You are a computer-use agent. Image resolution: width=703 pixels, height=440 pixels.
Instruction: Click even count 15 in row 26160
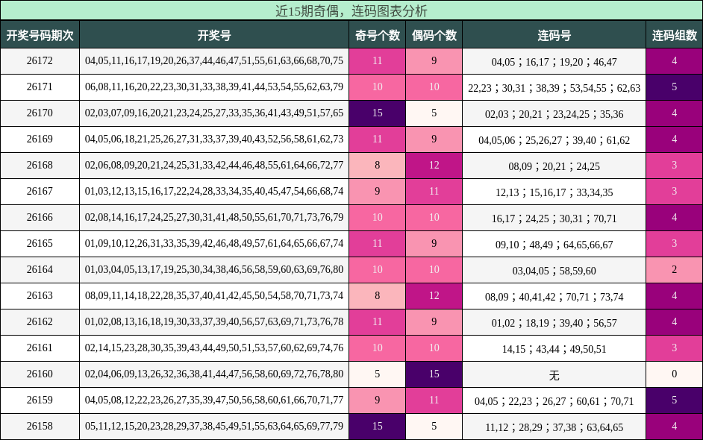pyautogui.click(x=434, y=374)
